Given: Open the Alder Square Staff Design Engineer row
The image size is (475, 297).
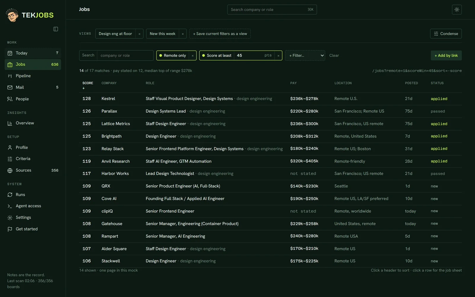Looking at the screenshot, I should (x=270, y=249).
